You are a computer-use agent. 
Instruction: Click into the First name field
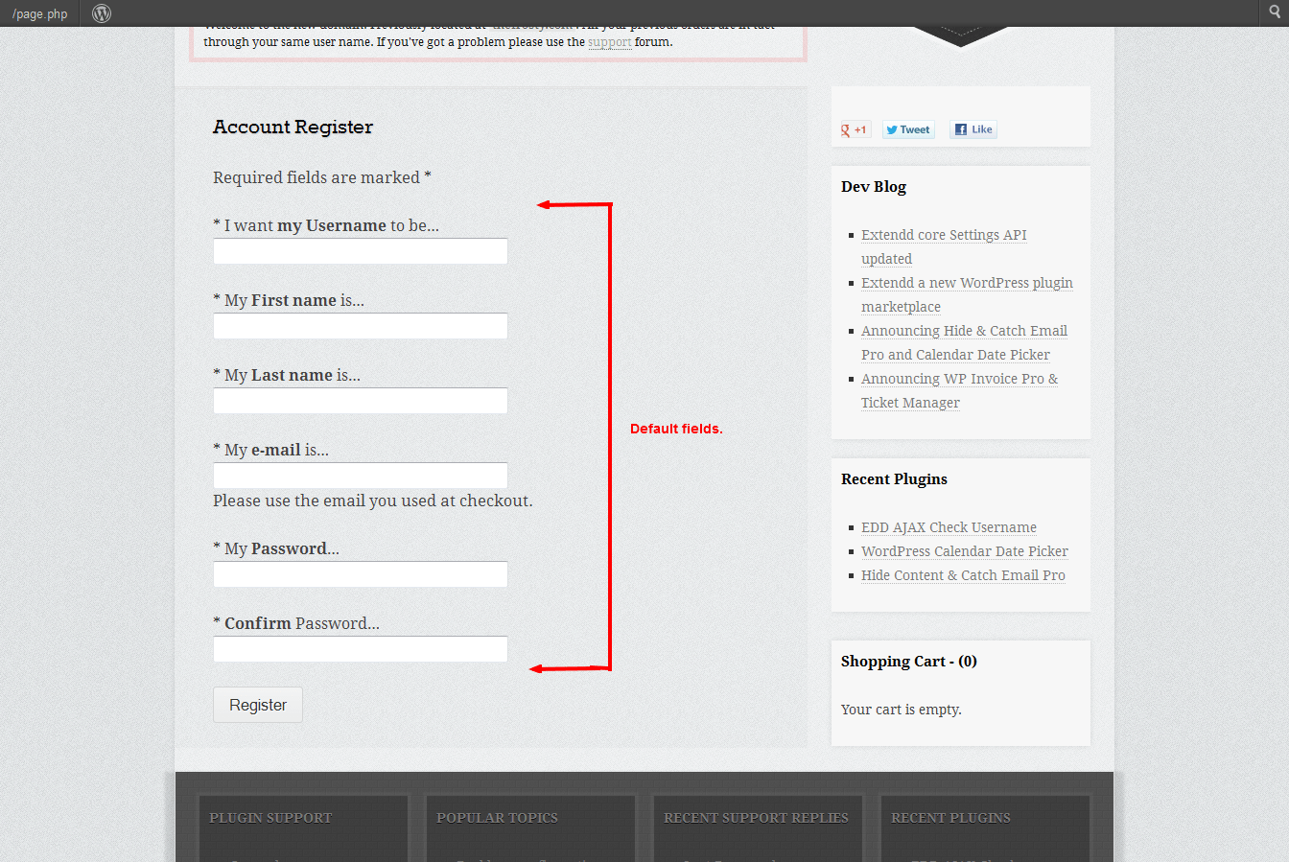coord(360,326)
